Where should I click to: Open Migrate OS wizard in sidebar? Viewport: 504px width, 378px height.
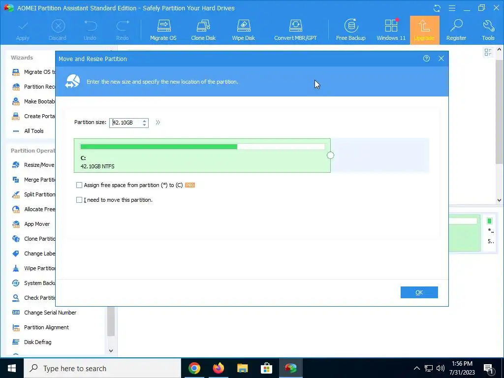point(33,72)
